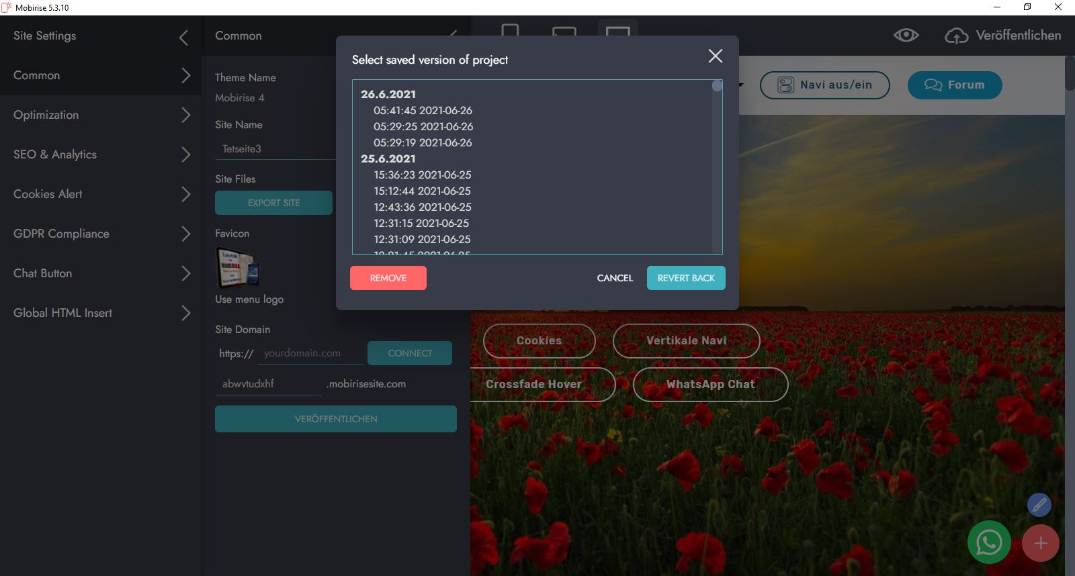Click the preview eye icon

click(906, 36)
